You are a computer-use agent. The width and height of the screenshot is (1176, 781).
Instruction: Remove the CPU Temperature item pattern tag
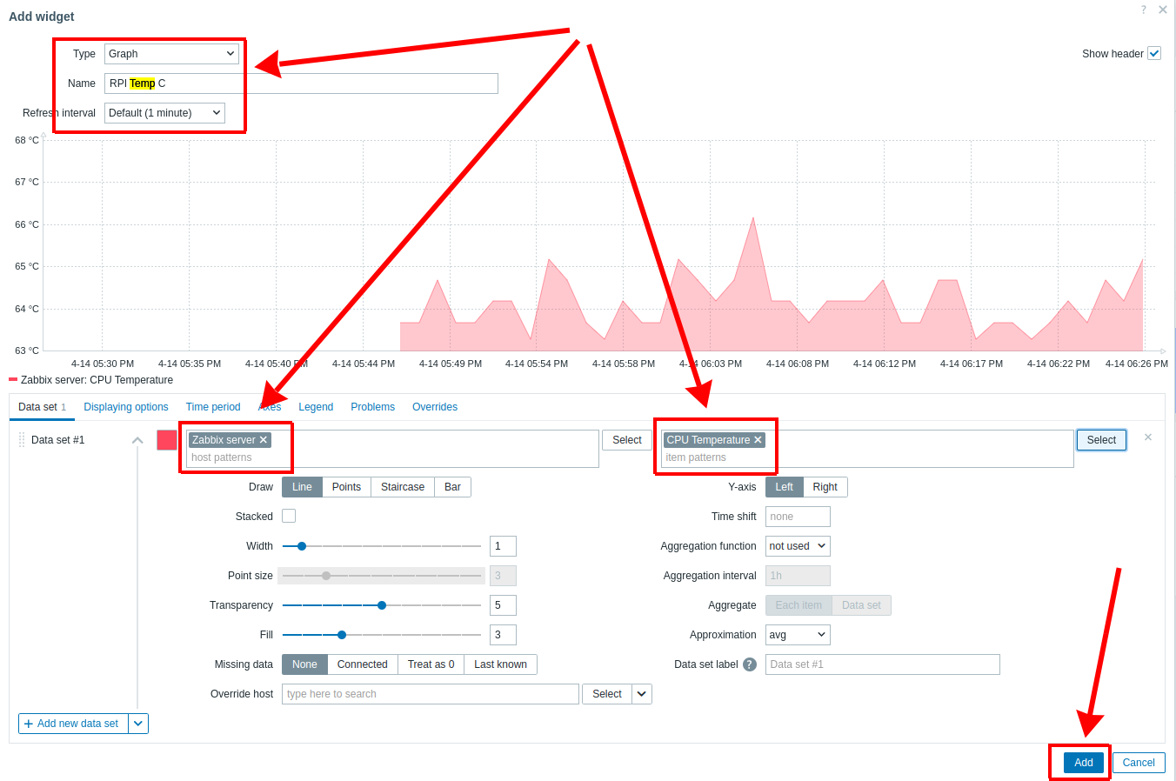coord(758,439)
